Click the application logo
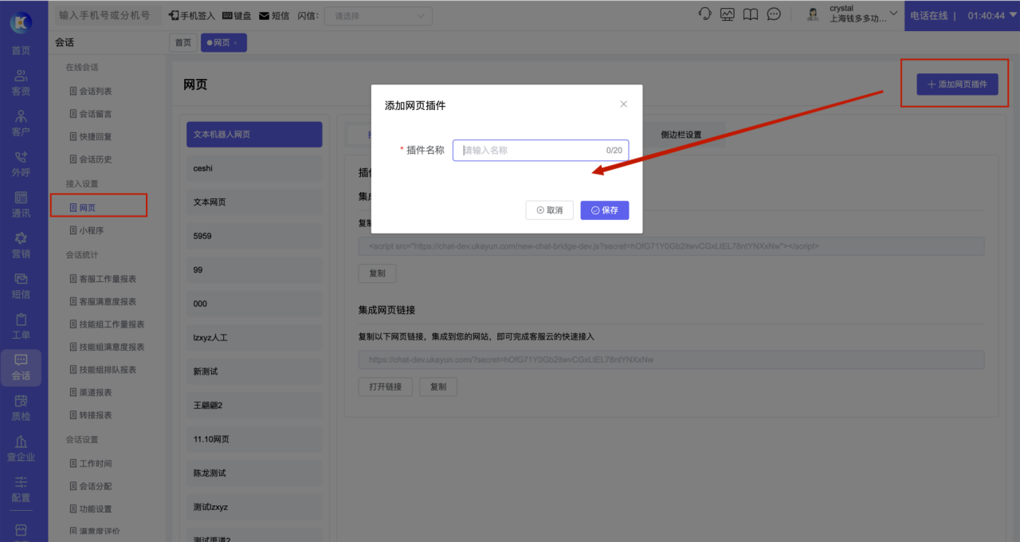The width and height of the screenshot is (1020, 542). point(21,22)
